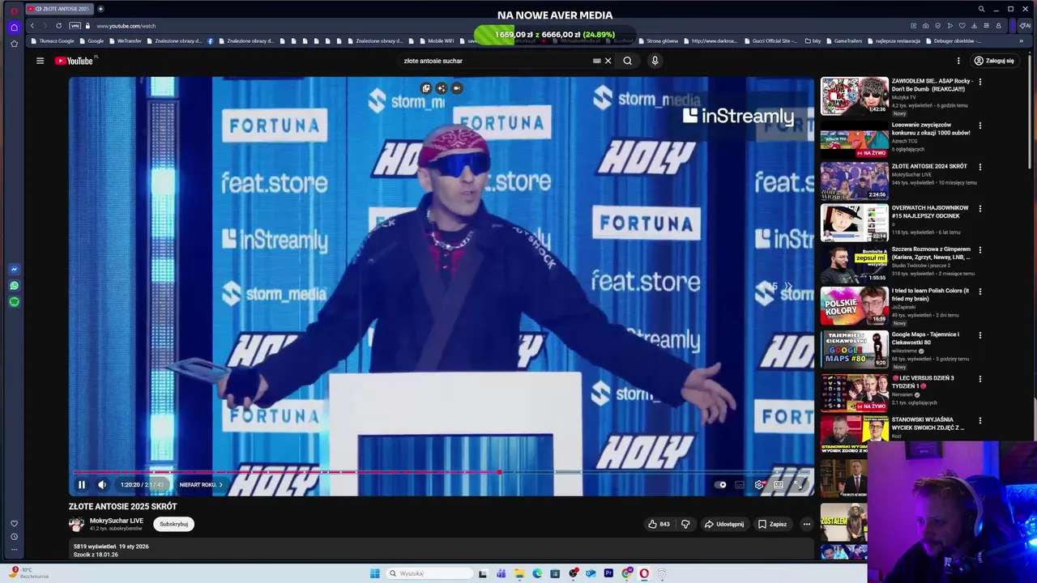Viewport: 1037px width, 583px height.
Task: Open YouTube settings three-dot menu
Action: click(958, 61)
